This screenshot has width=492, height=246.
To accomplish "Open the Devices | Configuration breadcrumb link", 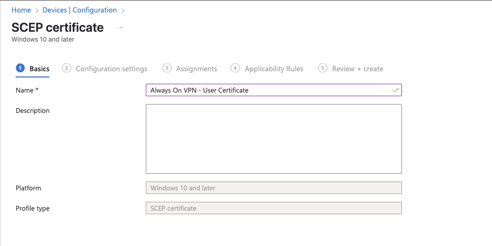I will pyautogui.click(x=80, y=10).
